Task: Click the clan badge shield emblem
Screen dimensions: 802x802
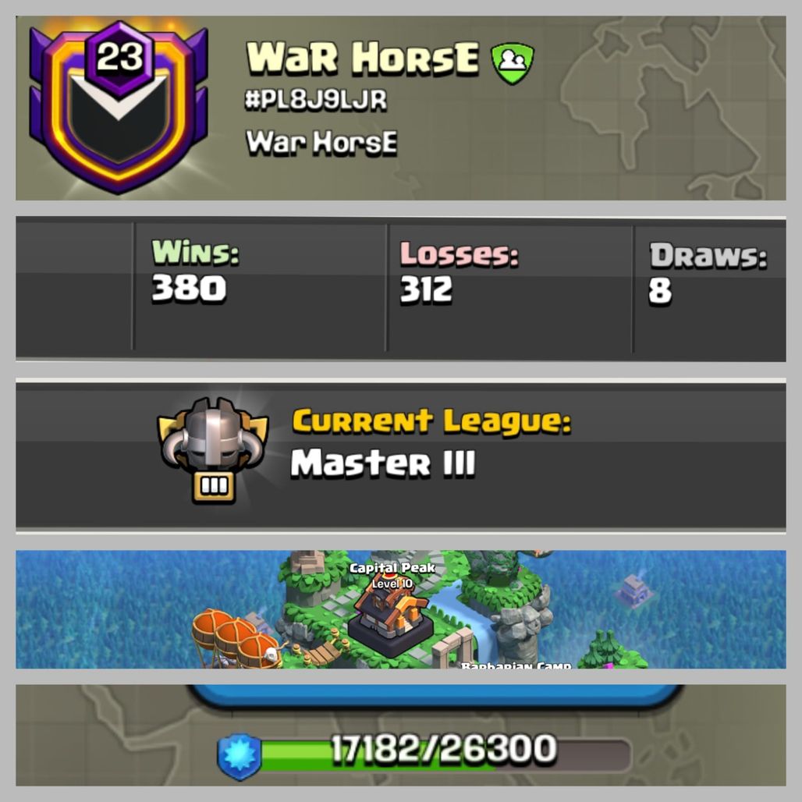Action: coord(119,108)
